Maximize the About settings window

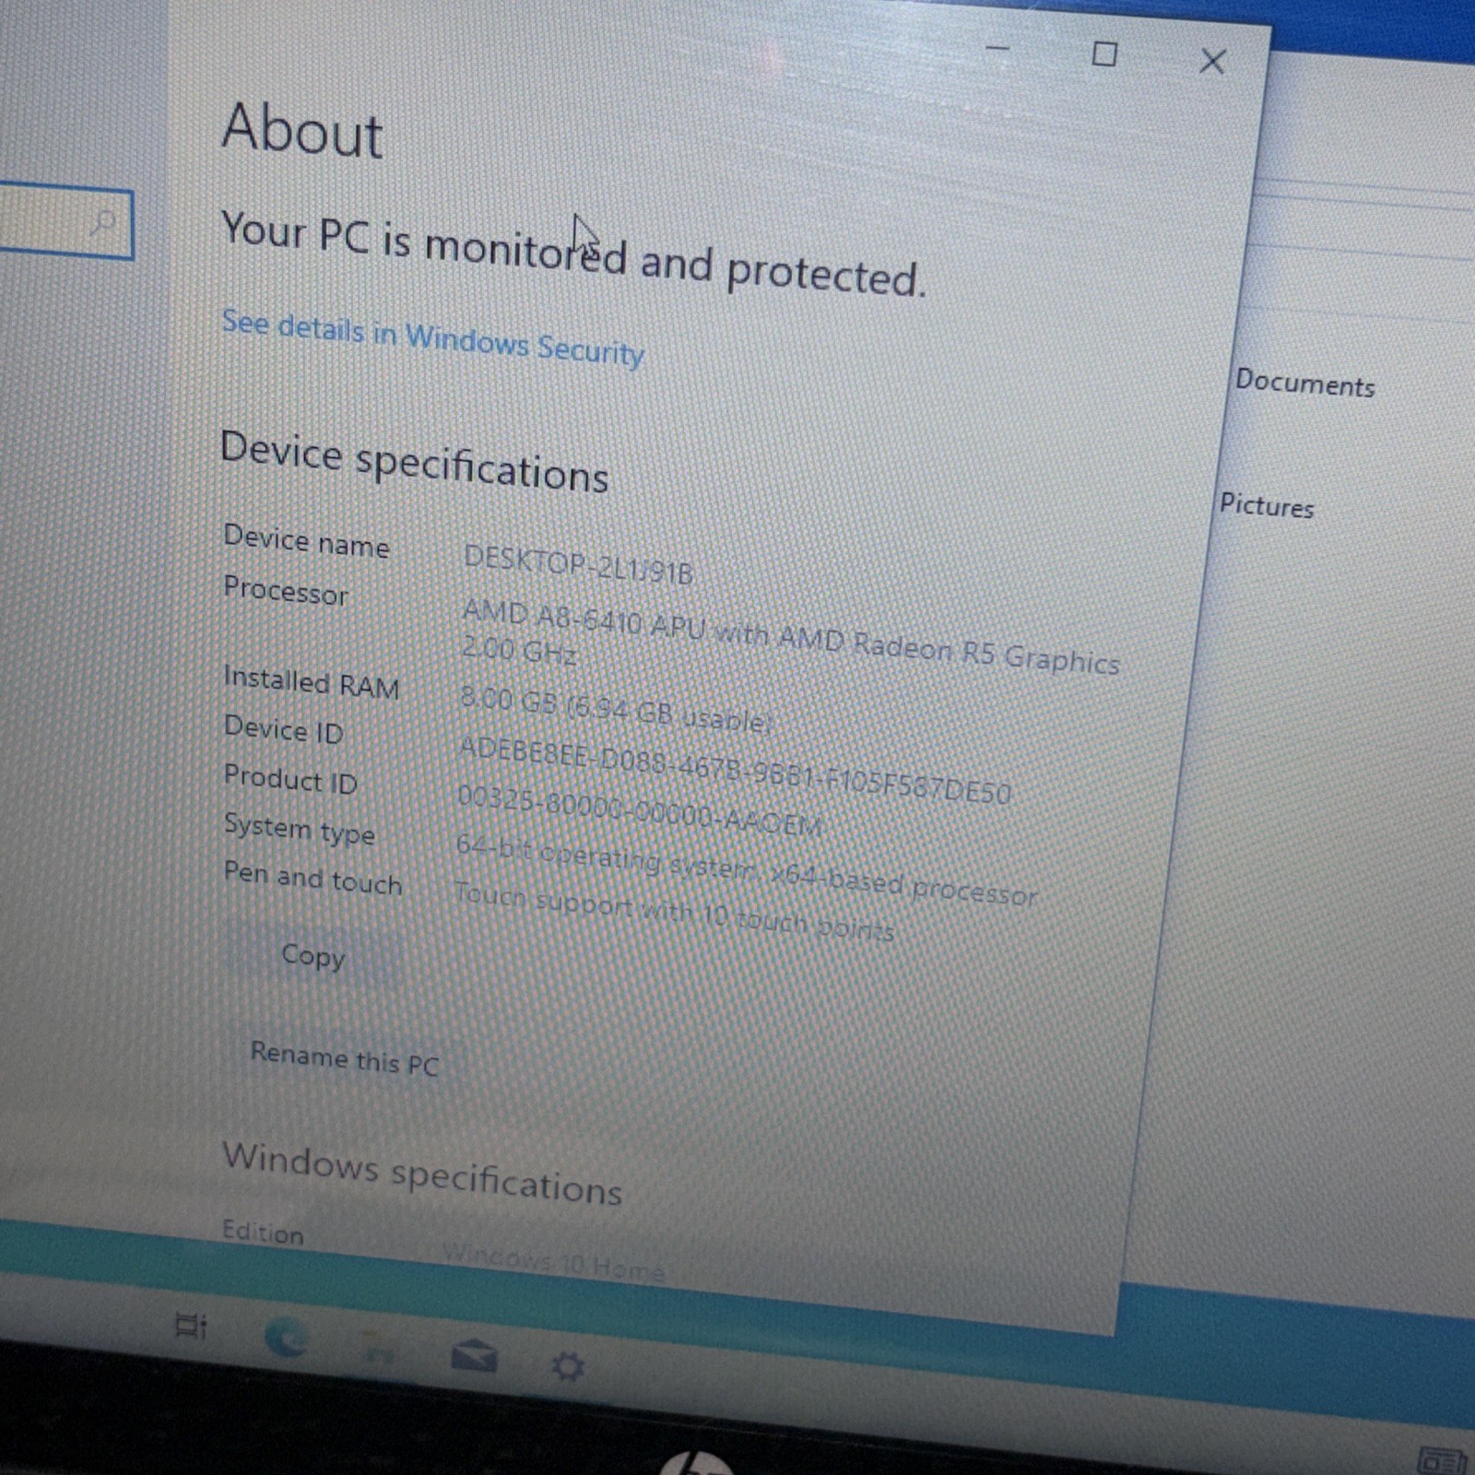tap(1104, 53)
